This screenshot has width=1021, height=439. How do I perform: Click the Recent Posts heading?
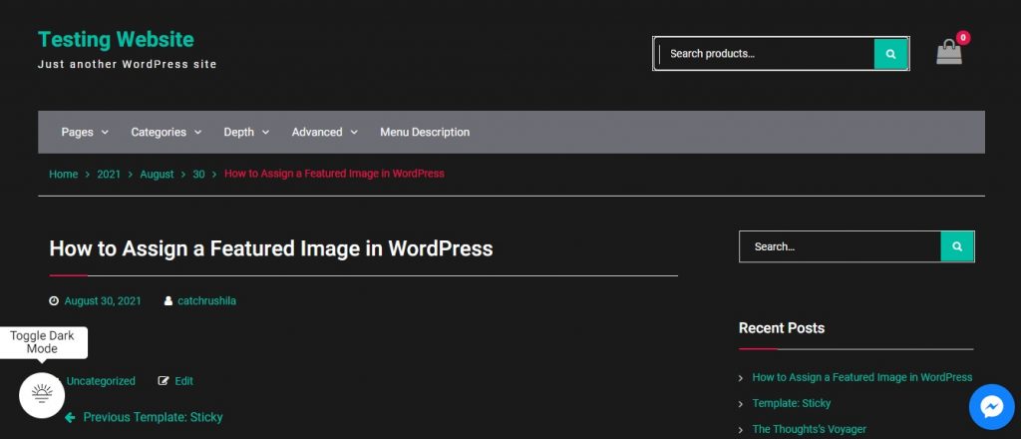pos(782,327)
